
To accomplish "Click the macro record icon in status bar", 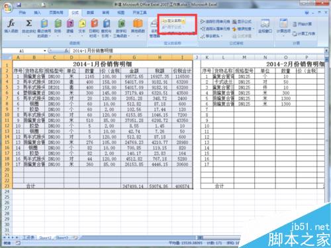I will 18,243.
